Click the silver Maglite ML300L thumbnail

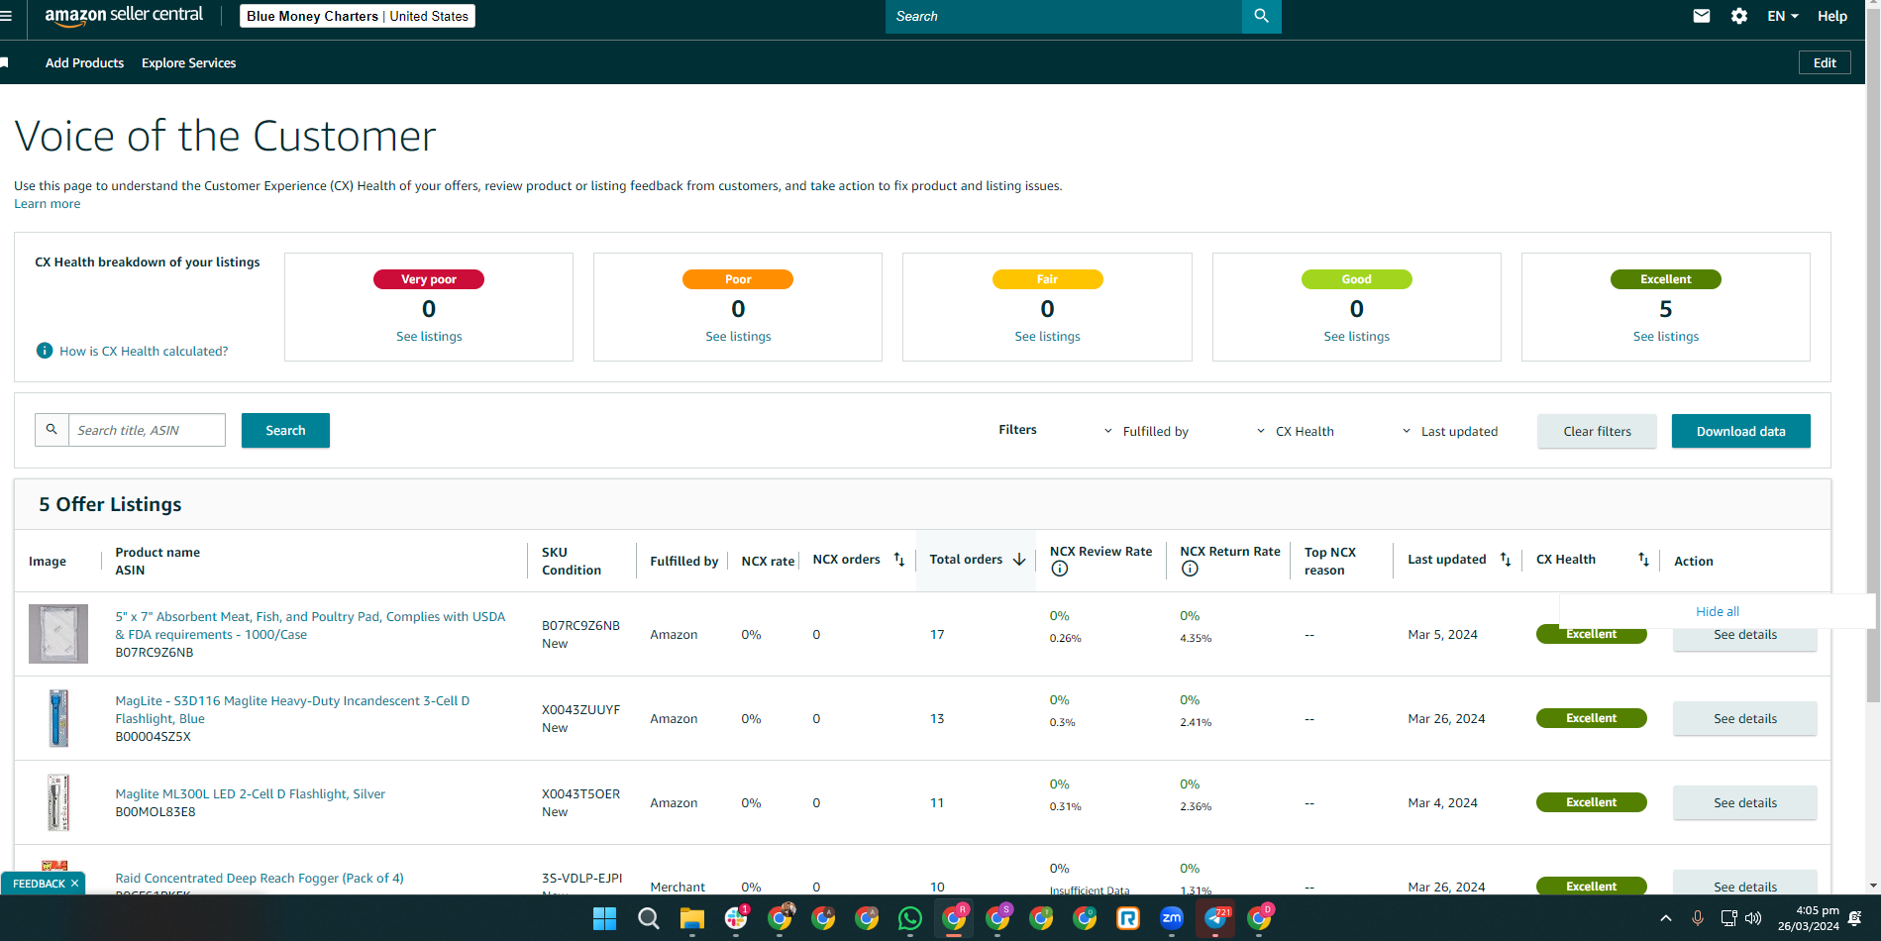tap(58, 802)
